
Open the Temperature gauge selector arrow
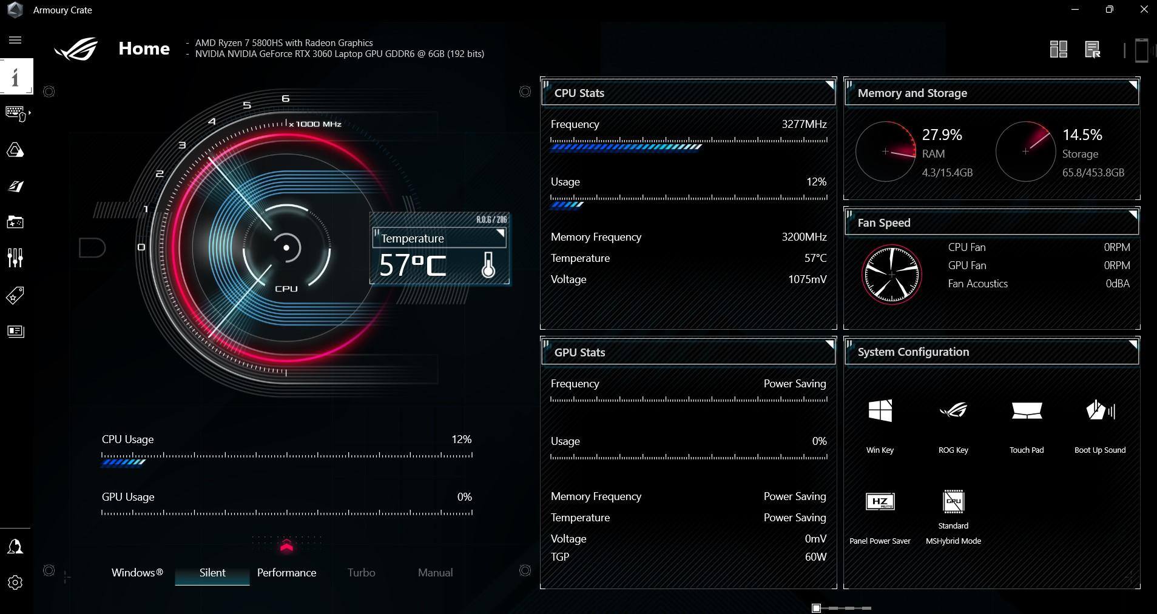pyautogui.click(x=500, y=233)
